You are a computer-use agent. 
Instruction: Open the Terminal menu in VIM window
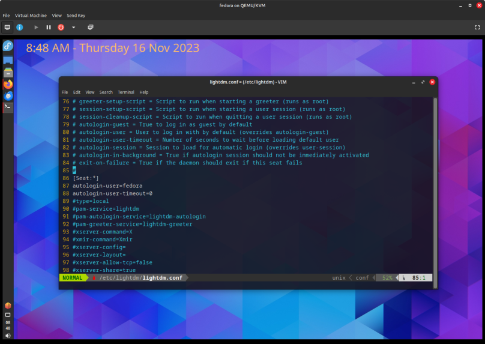pyautogui.click(x=126, y=92)
